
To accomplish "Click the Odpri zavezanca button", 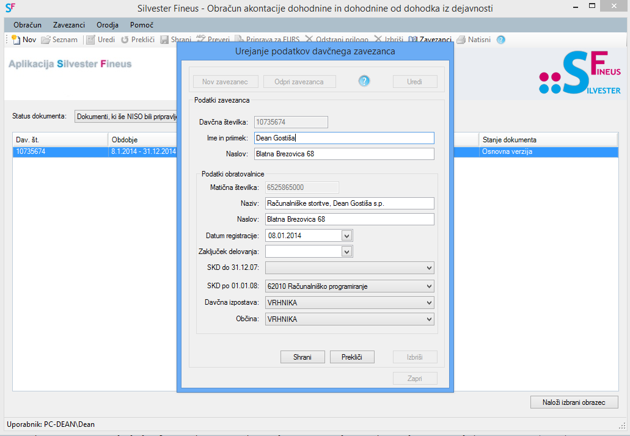I will coord(299,81).
